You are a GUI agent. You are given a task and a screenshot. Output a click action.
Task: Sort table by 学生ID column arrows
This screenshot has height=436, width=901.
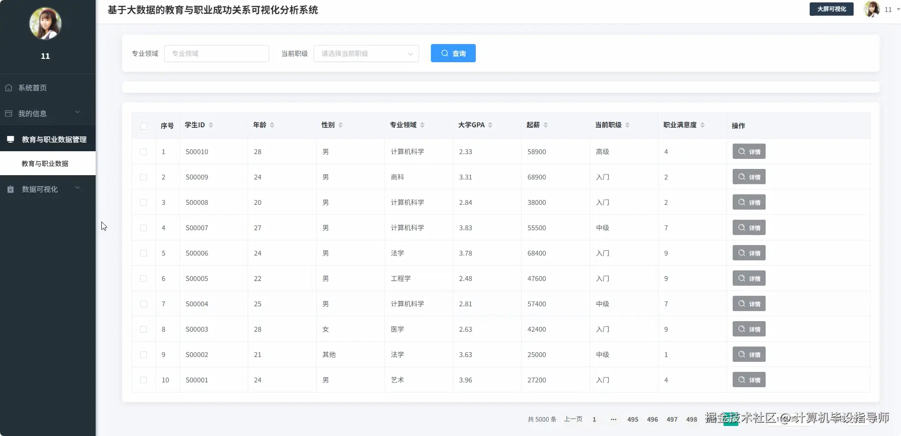point(211,125)
